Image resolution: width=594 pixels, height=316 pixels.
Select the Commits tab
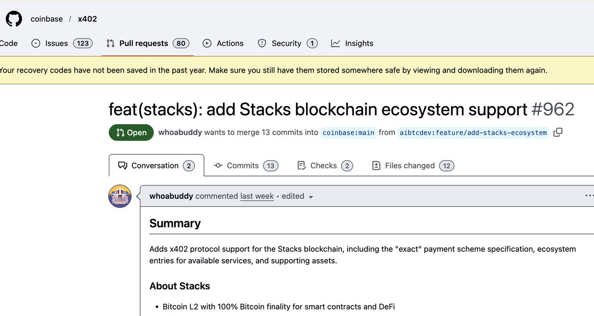(x=246, y=166)
